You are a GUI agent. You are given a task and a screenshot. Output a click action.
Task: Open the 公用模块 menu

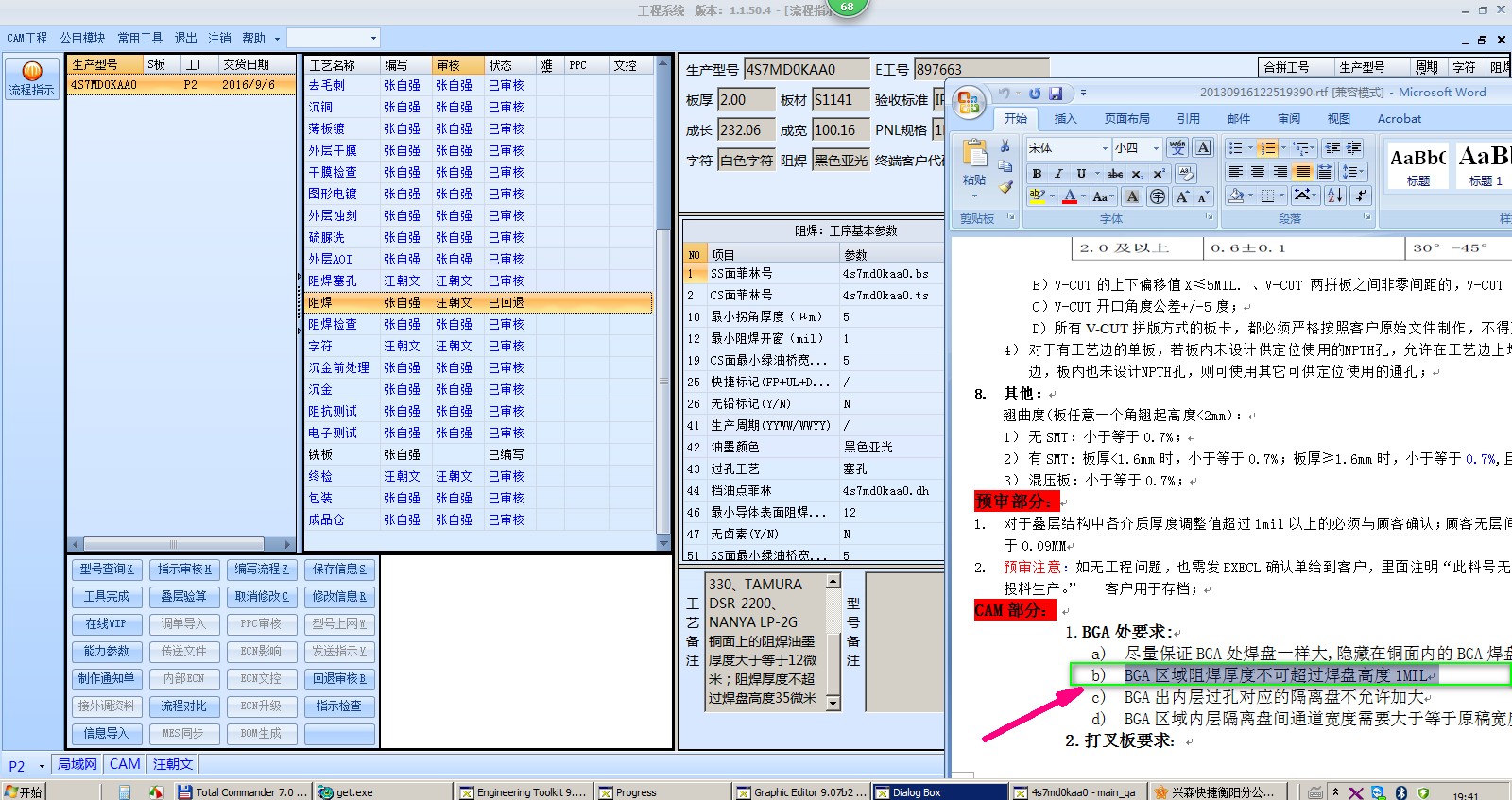coord(83,38)
